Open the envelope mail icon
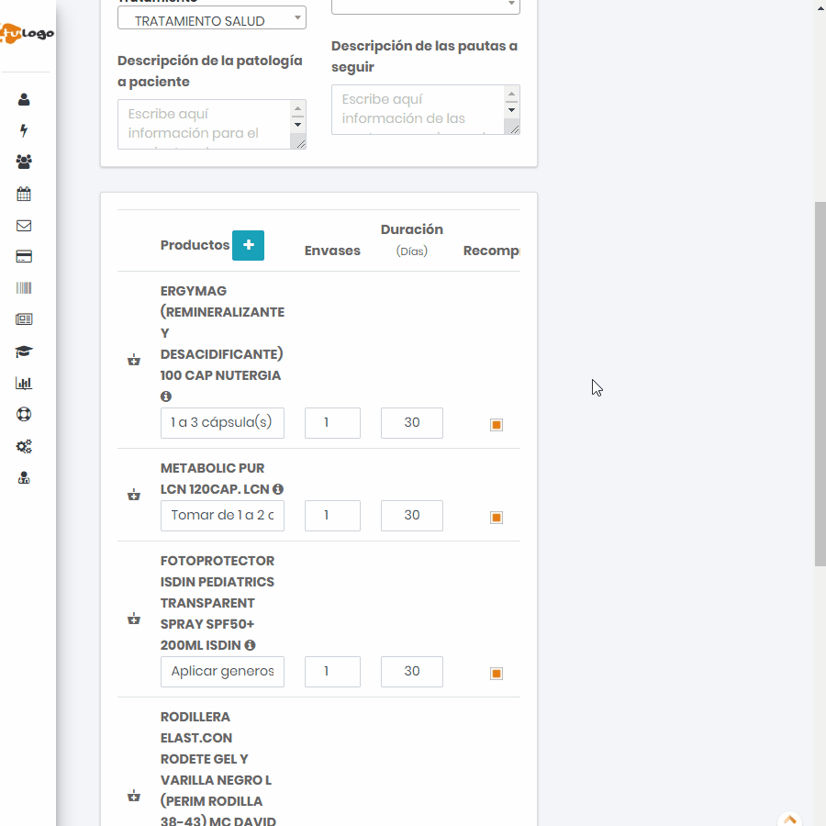The image size is (826, 826). [x=24, y=226]
